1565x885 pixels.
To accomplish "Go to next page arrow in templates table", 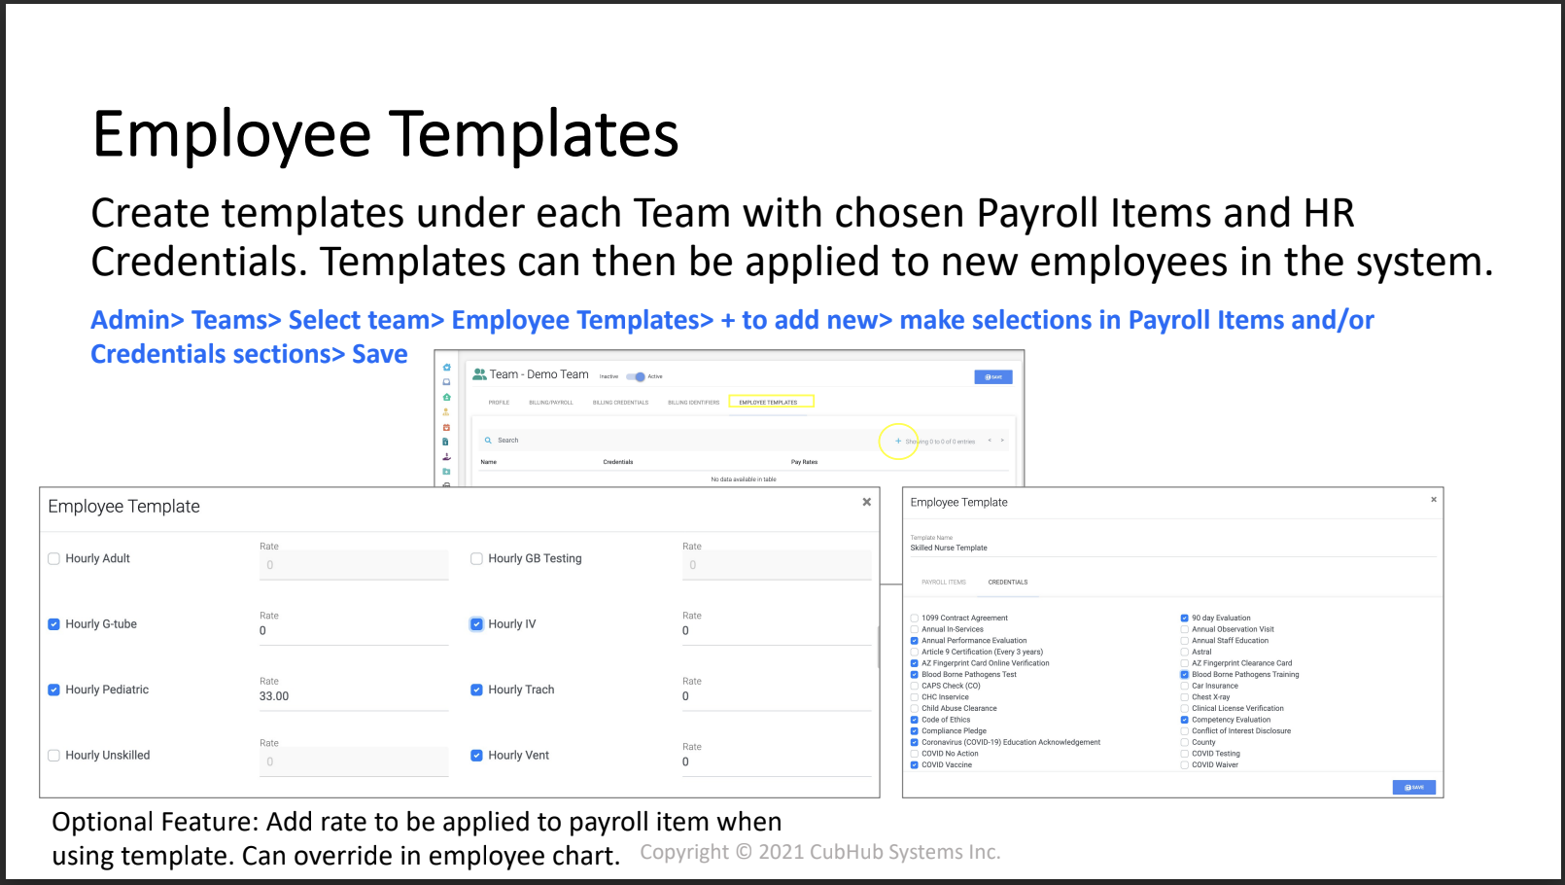I will 1002,441.
